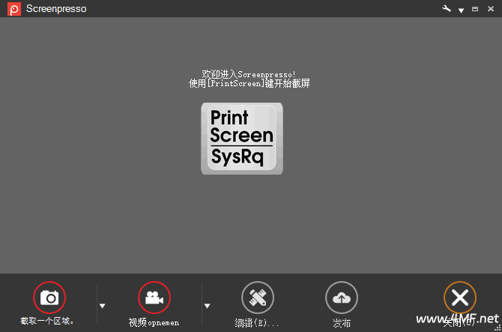Click the camera capture icon
The image size is (502, 332).
(49, 298)
